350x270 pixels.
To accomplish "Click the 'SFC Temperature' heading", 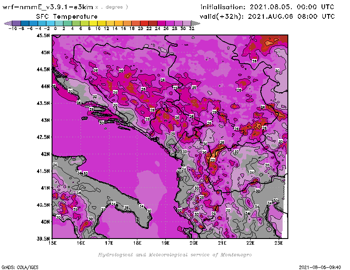I will click(67, 17).
